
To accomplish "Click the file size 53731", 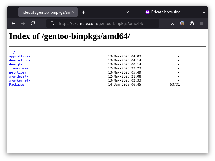I will coord(175,85).
